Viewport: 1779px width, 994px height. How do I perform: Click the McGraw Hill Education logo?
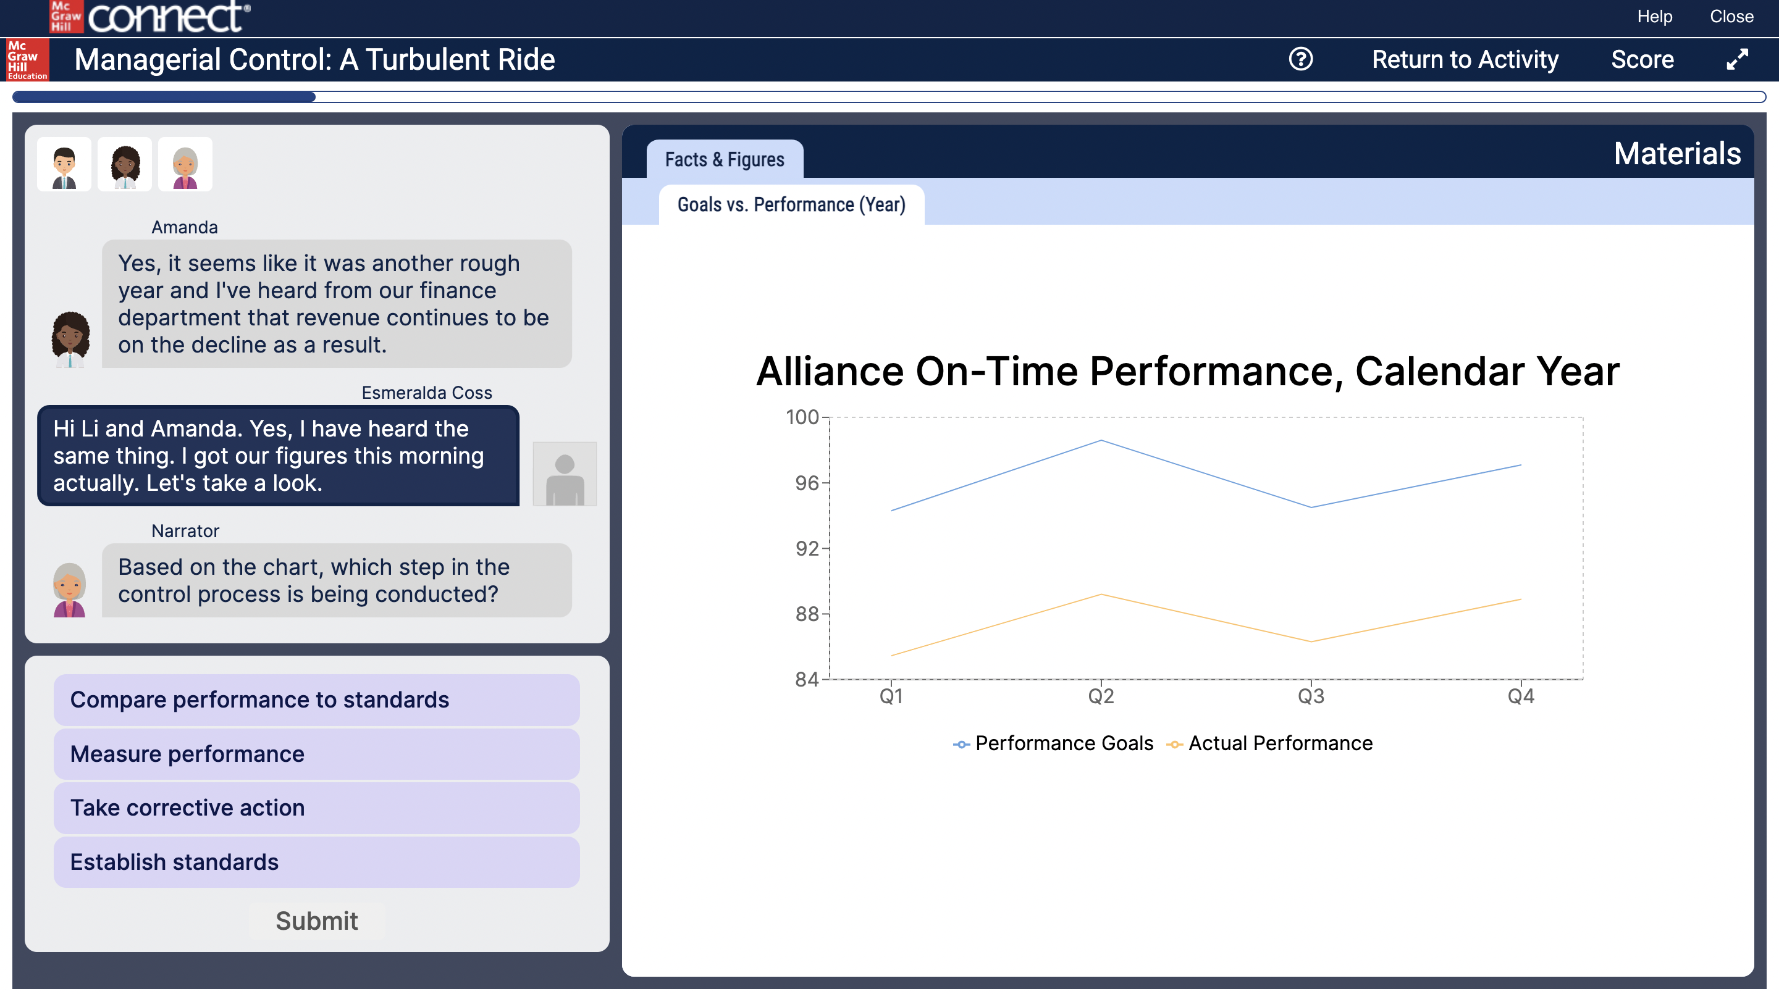click(27, 60)
